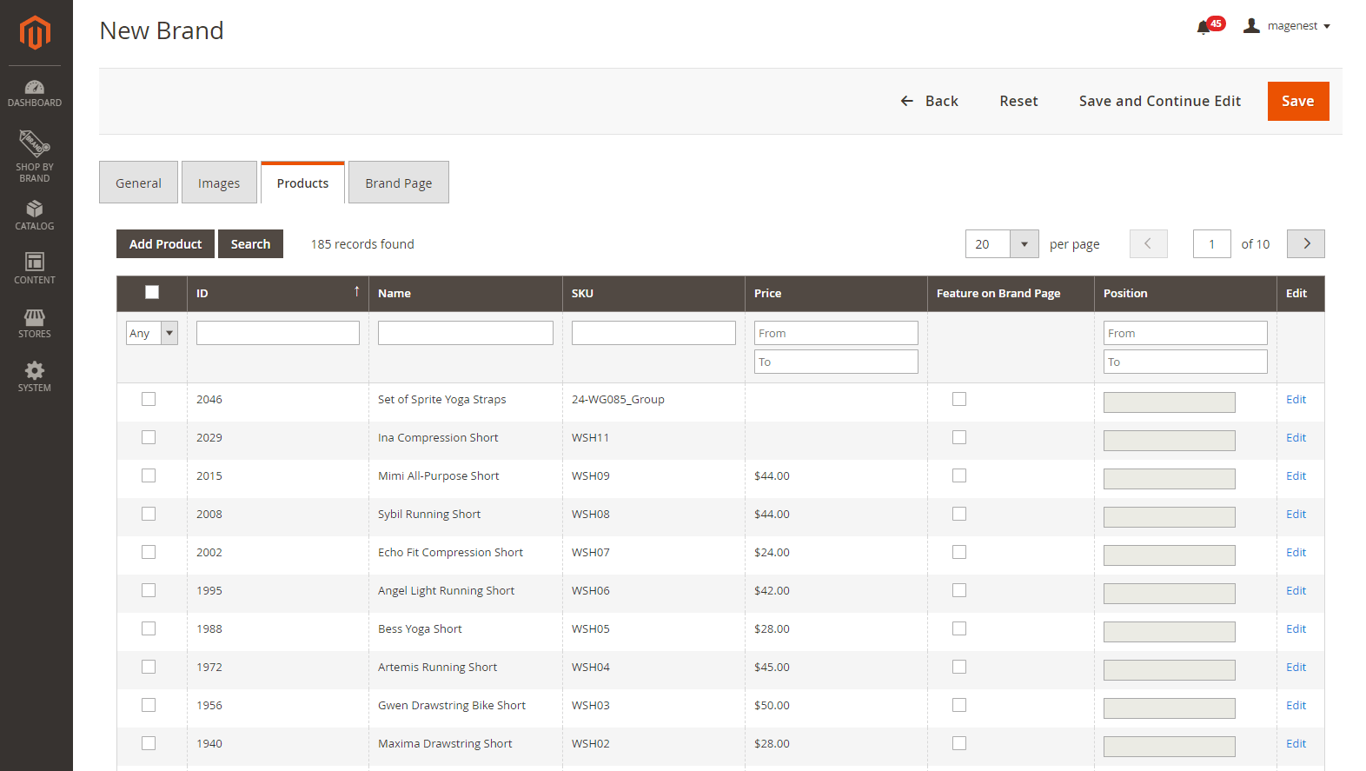The image size is (1366, 771).
Task: Click Position field for Bess Yoga Short
Action: coord(1169,632)
